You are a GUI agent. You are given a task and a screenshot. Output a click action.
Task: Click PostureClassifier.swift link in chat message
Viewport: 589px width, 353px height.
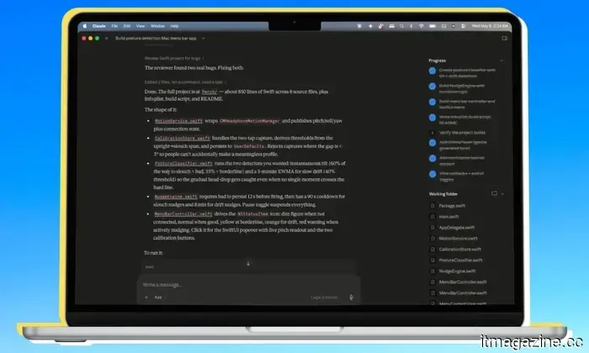point(183,164)
